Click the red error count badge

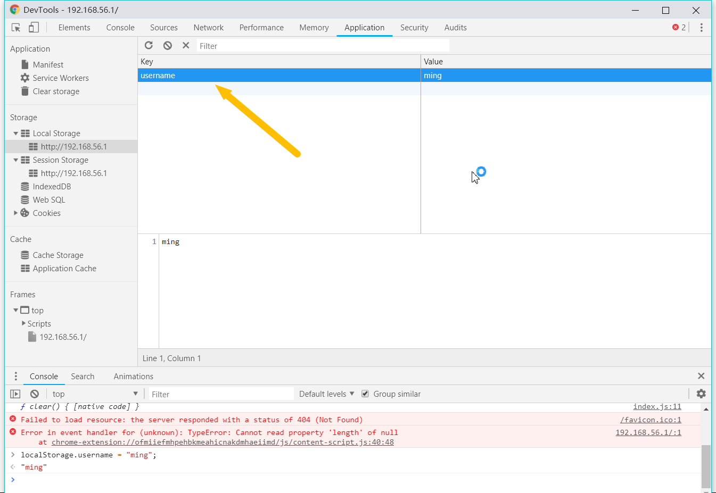coord(679,28)
